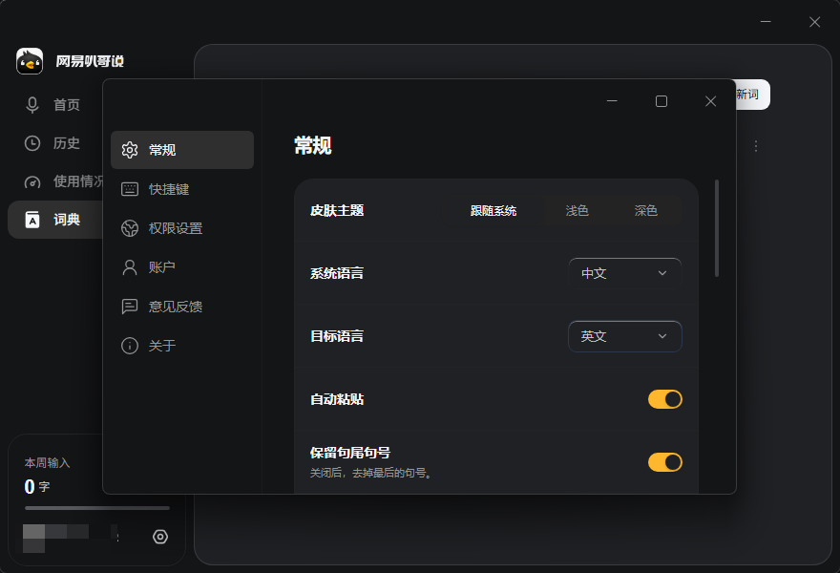840x573 pixels.
Task: Switch to 快捷键 settings section
Action: tap(182, 189)
